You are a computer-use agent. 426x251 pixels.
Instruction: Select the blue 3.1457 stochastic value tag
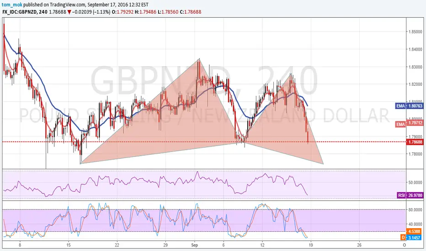click(x=415, y=237)
